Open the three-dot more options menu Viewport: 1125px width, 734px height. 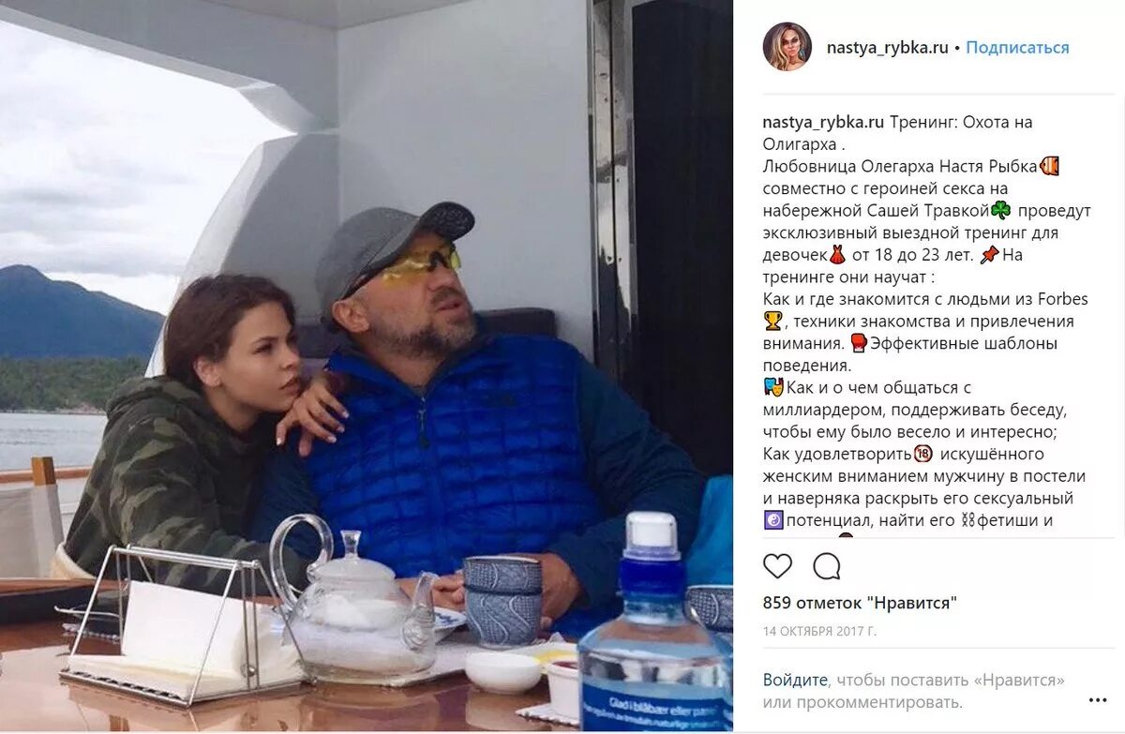click(1098, 699)
